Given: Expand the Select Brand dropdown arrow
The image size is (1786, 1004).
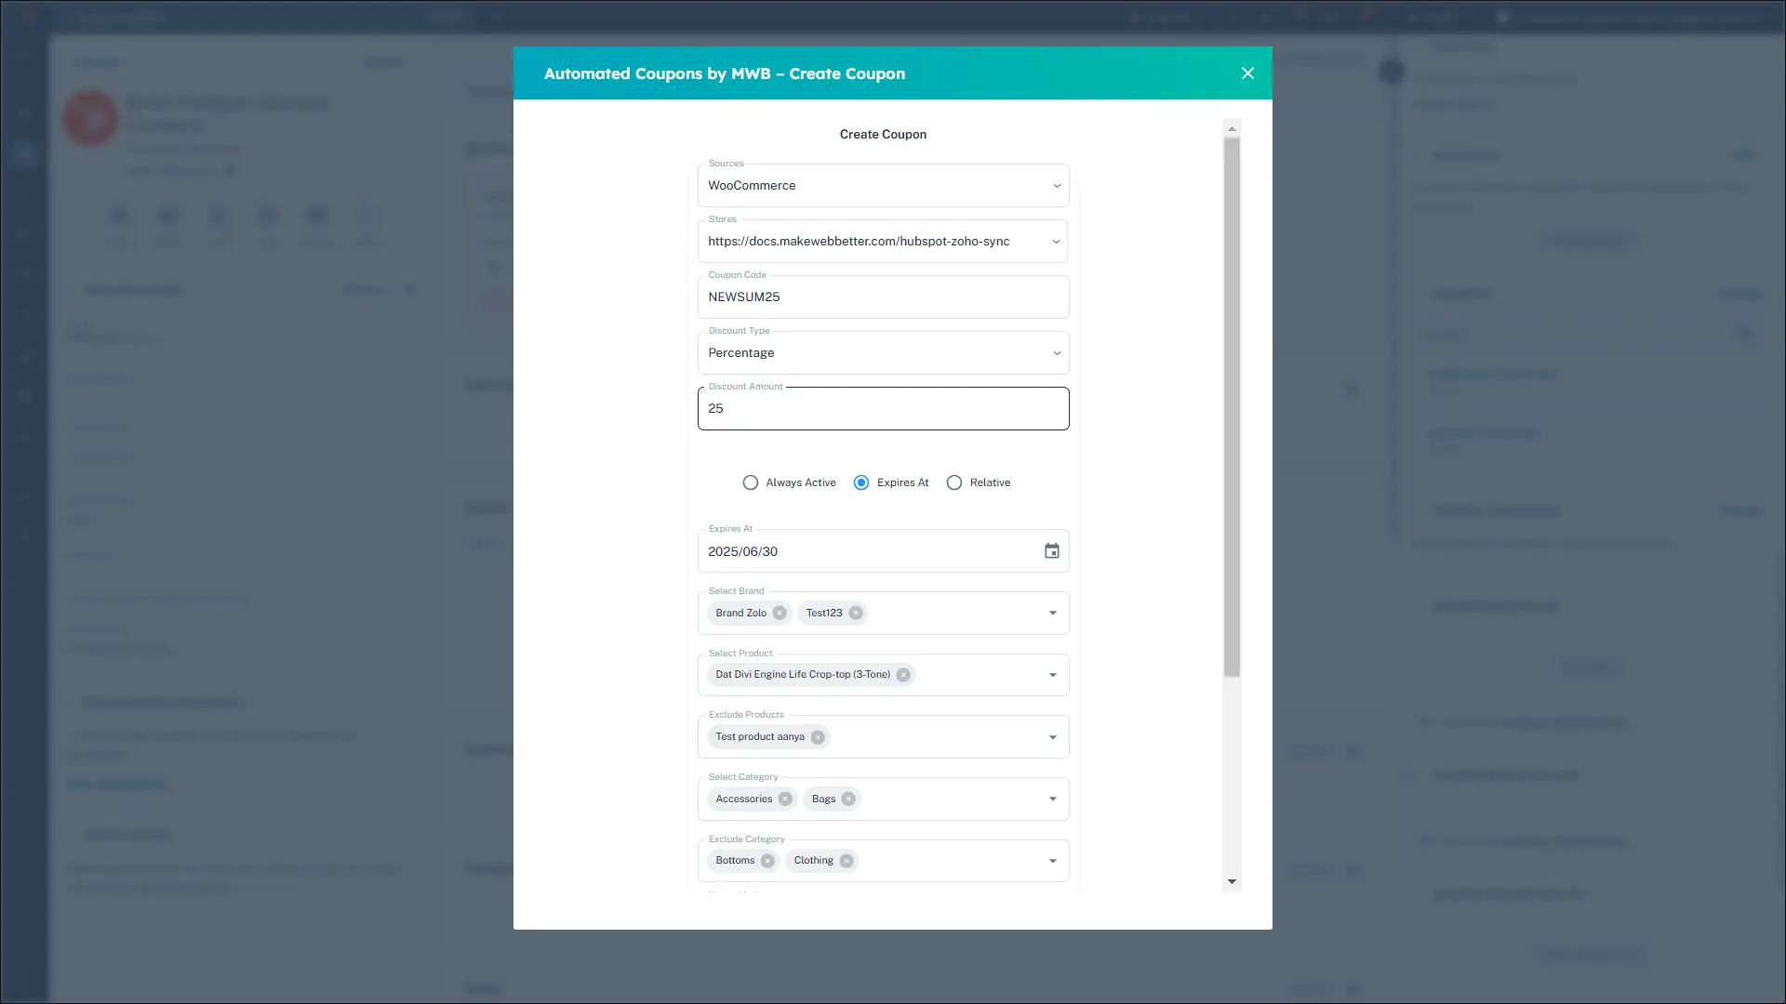Looking at the screenshot, I should 1053,613.
